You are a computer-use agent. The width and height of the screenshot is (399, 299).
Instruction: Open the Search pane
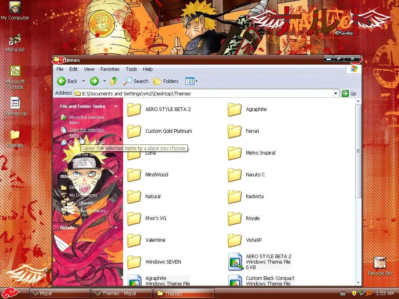[x=136, y=81]
